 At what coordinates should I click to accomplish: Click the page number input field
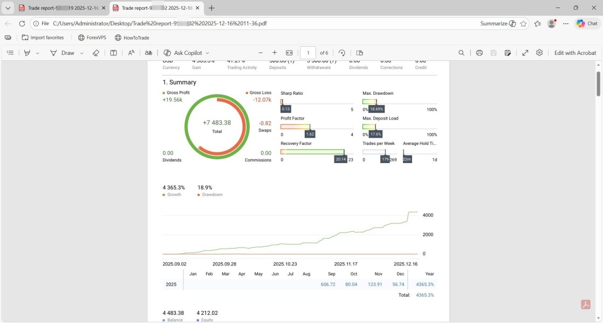click(308, 53)
